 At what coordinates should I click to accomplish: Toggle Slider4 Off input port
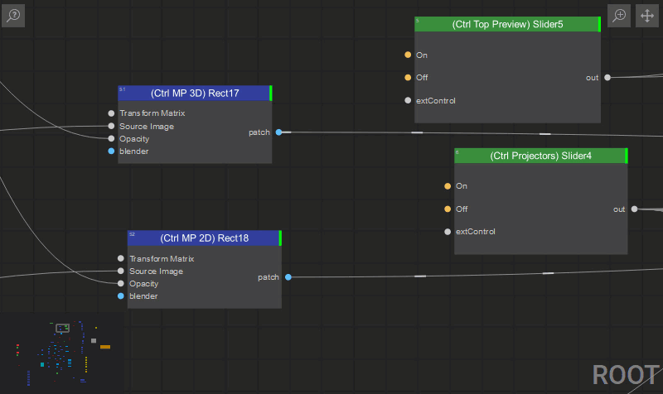(448, 209)
